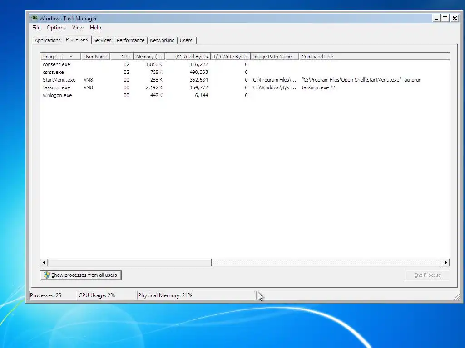The image size is (465, 348).
Task: Open the Performance tab
Action: coord(130,40)
